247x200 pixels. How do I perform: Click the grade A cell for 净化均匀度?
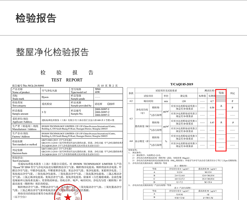point(221,107)
